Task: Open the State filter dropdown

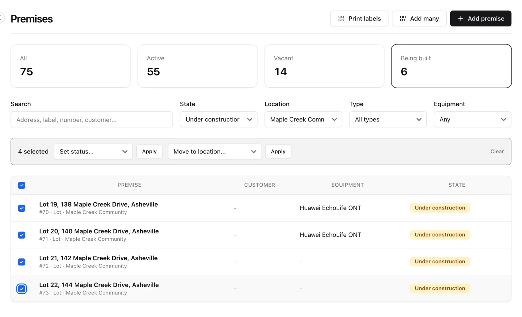Action: pyautogui.click(x=219, y=120)
